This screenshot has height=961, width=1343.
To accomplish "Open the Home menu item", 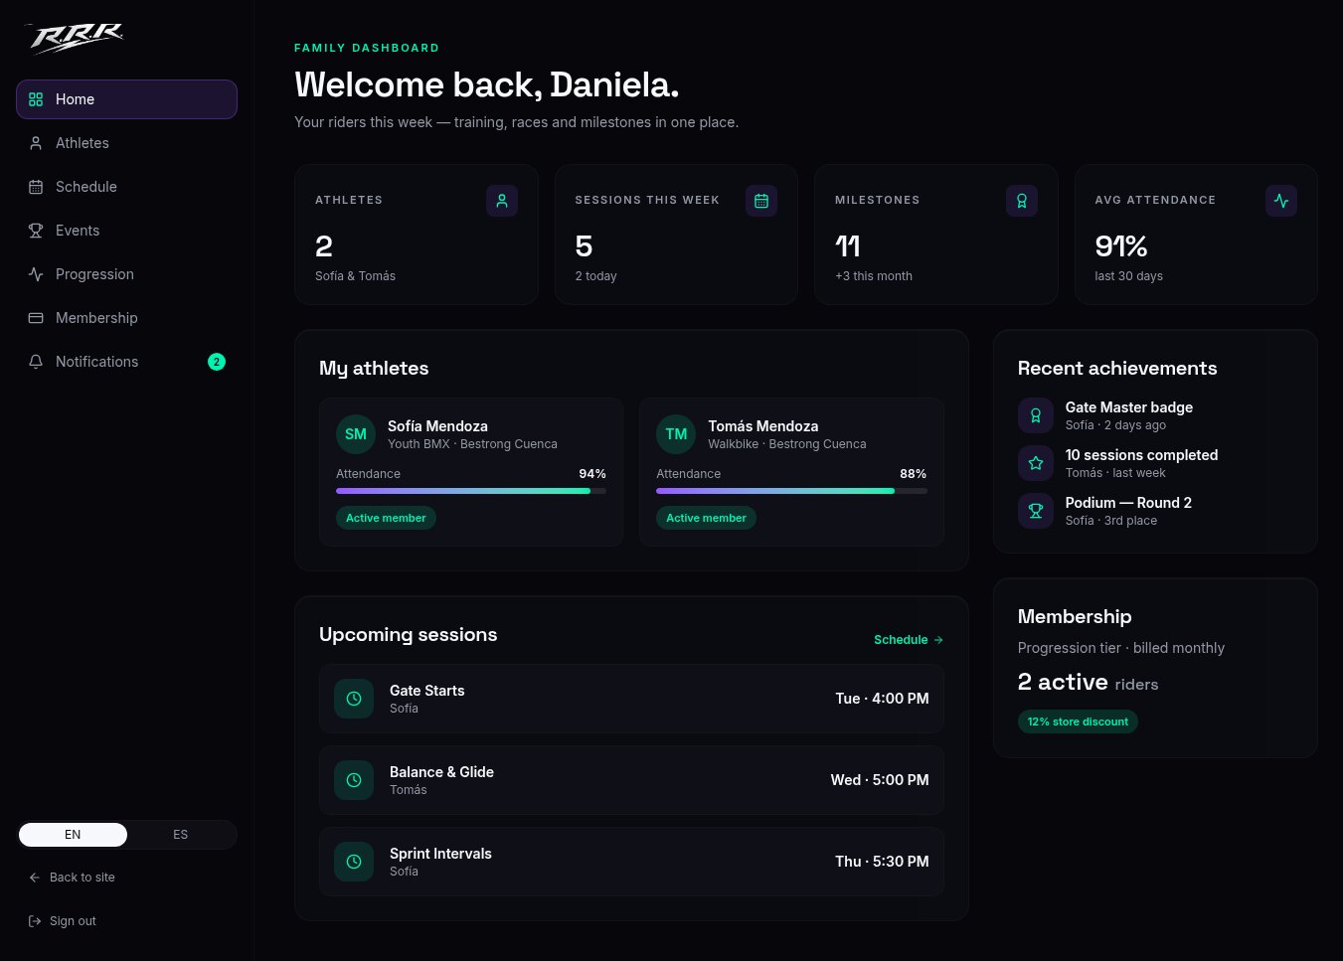I will (126, 99).
